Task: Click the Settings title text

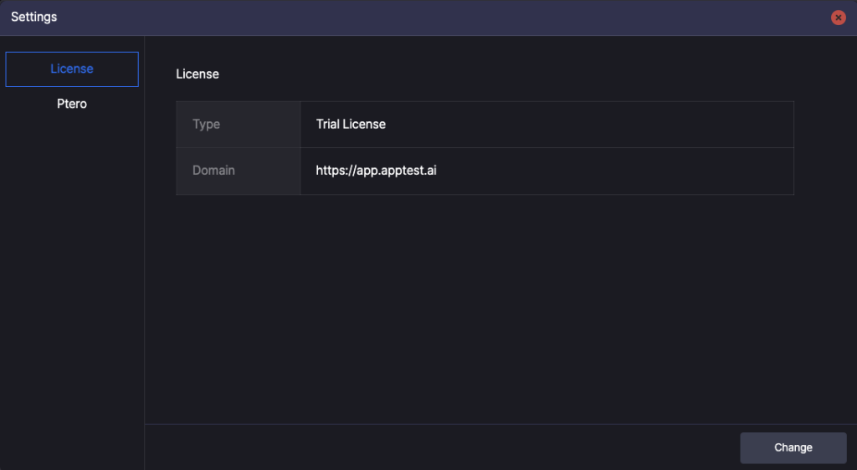Action: click(33, 17)
